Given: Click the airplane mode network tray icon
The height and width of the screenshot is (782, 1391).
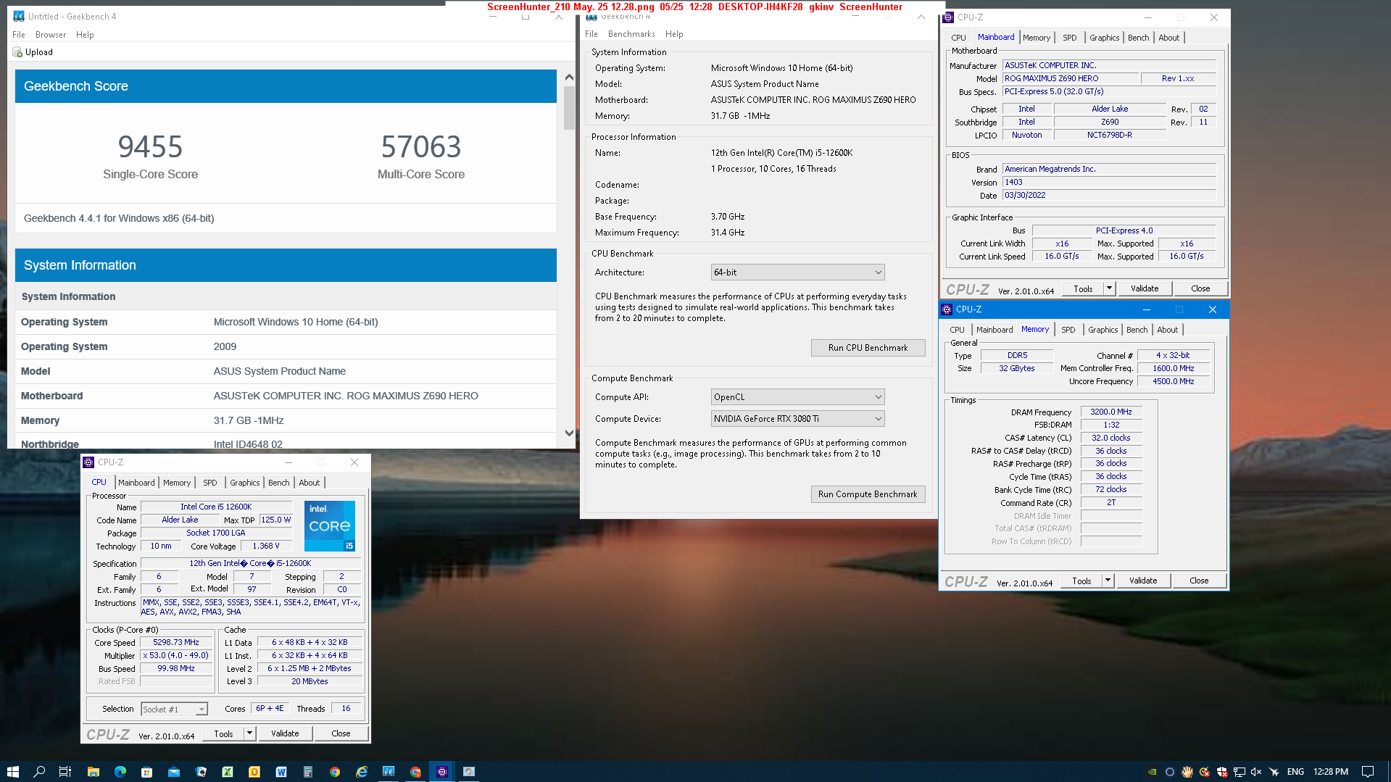Looking at the screenshot, I should 1274,772.
